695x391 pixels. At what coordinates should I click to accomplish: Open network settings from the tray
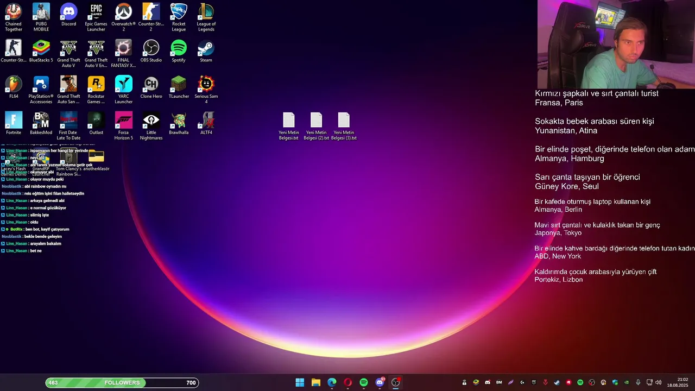coord(650,382)
